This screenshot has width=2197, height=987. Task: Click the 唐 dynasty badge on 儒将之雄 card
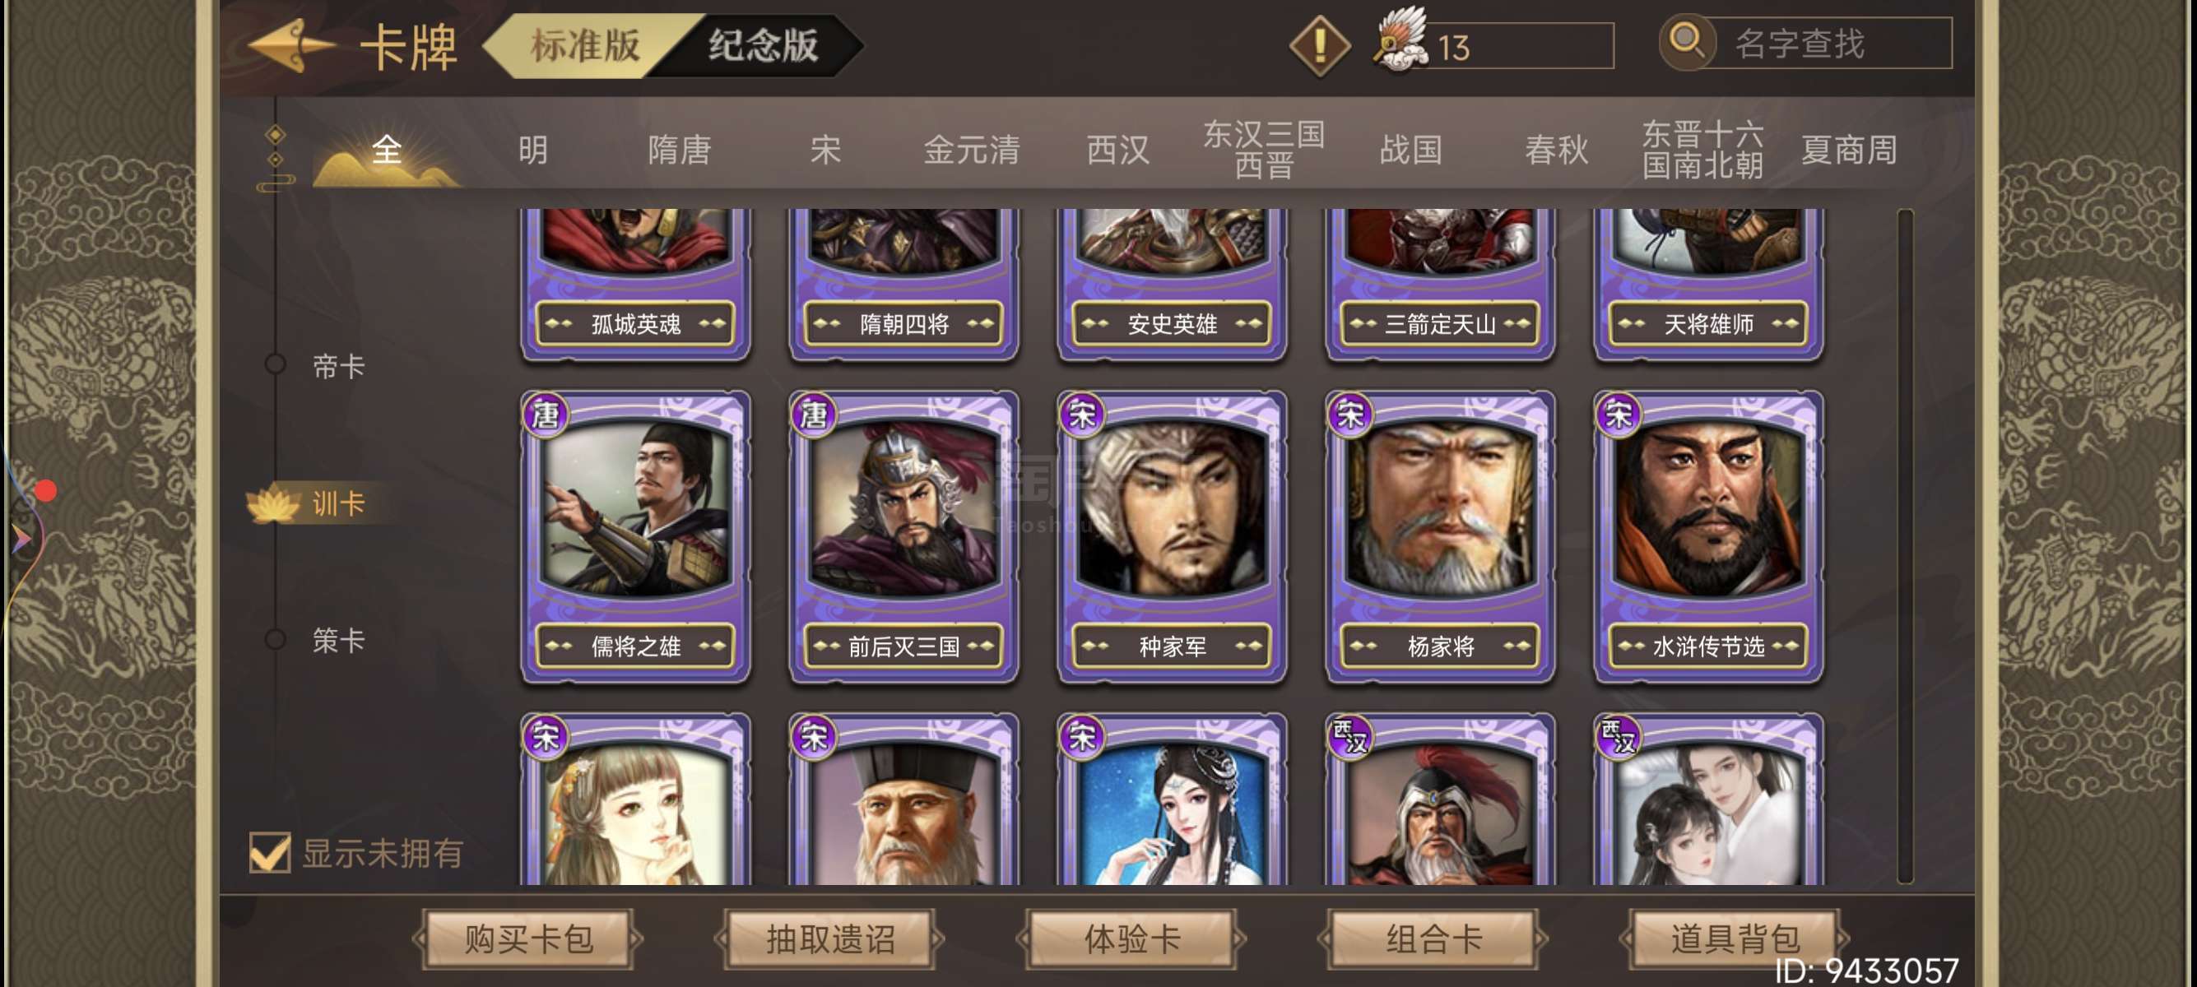pos(546,415)
